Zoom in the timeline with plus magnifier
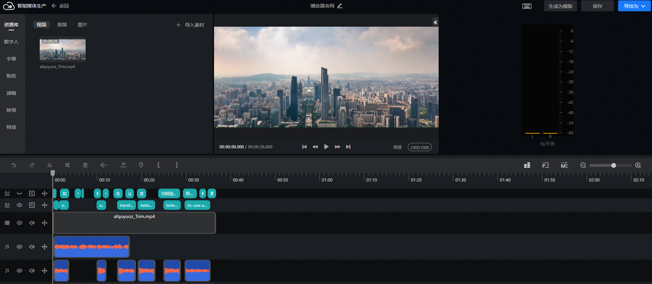Screen dimensions: 652x284 click(x=638, y=165)
